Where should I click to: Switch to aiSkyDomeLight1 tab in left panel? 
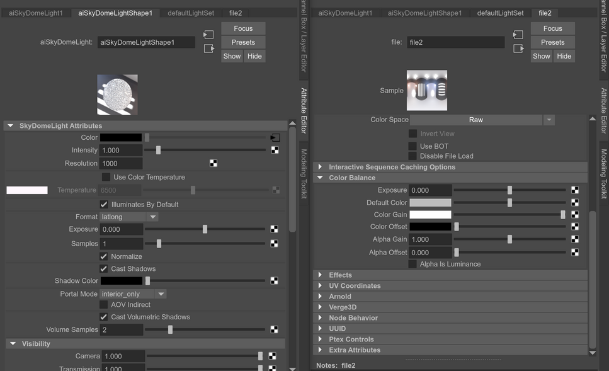[x=36, y=13]
